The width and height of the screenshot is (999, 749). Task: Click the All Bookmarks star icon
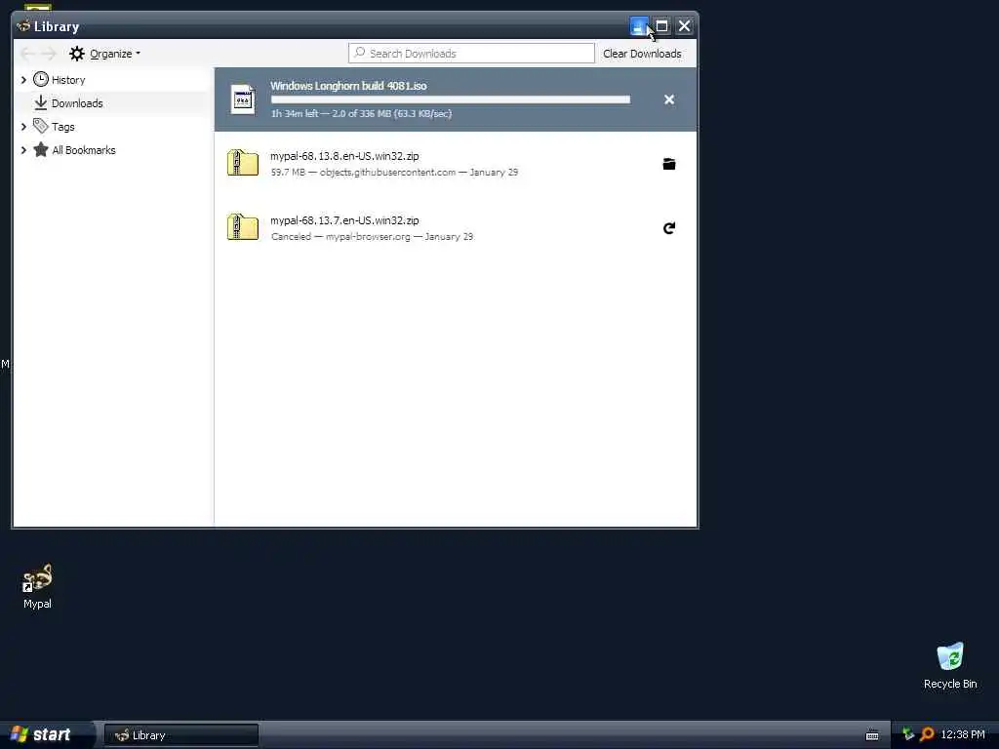click(41, 149)
